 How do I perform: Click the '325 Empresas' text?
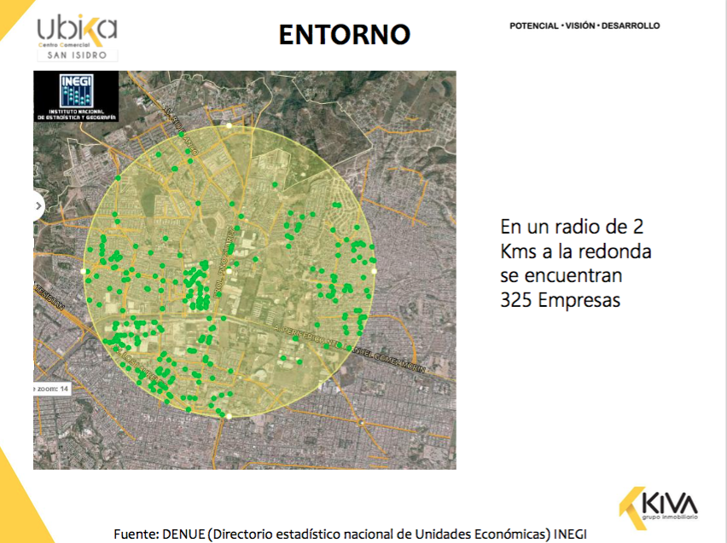(x=560, y=300)
